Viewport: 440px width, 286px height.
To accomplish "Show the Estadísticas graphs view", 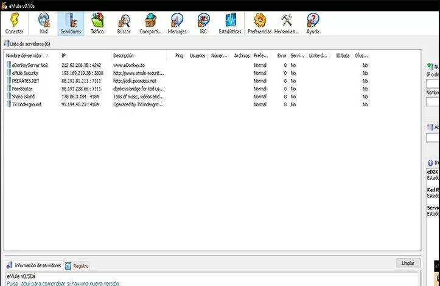I will [230, 23].
